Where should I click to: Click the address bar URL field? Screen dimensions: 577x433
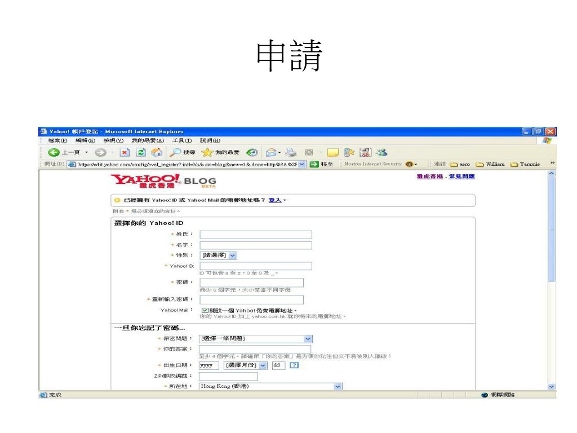coord(187,164)
